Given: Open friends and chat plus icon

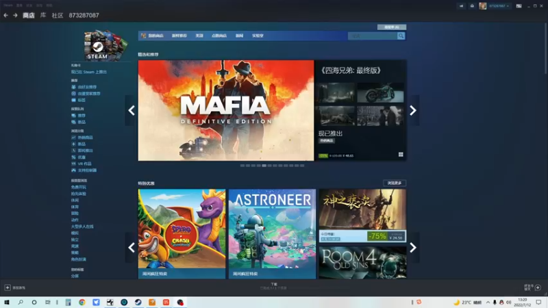Looking at the screenshot, I should tap(538, 287).
